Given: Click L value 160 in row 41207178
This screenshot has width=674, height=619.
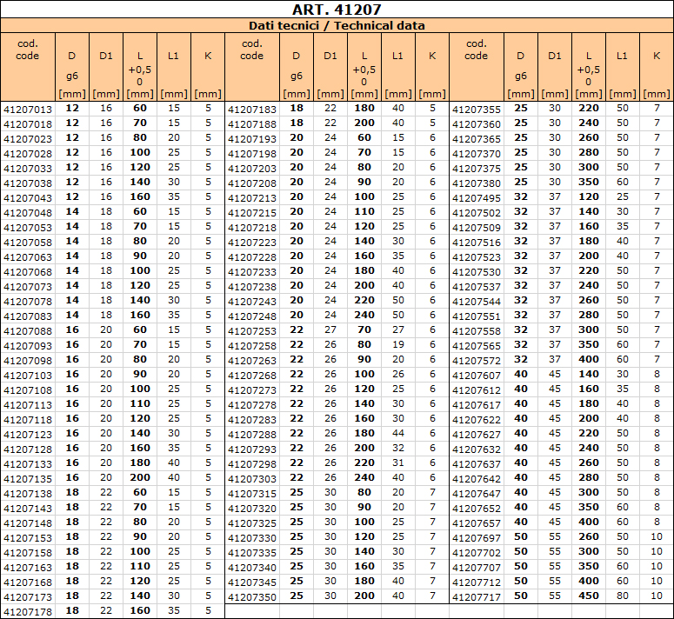Looking at the screenshot, I should pos(140,611).
